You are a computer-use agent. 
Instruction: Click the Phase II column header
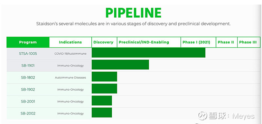pyautogui.click(x=227, y=42)
